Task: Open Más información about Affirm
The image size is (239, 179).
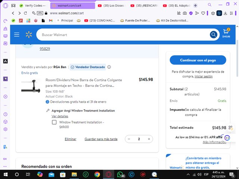Action: [x=214, y=142]
